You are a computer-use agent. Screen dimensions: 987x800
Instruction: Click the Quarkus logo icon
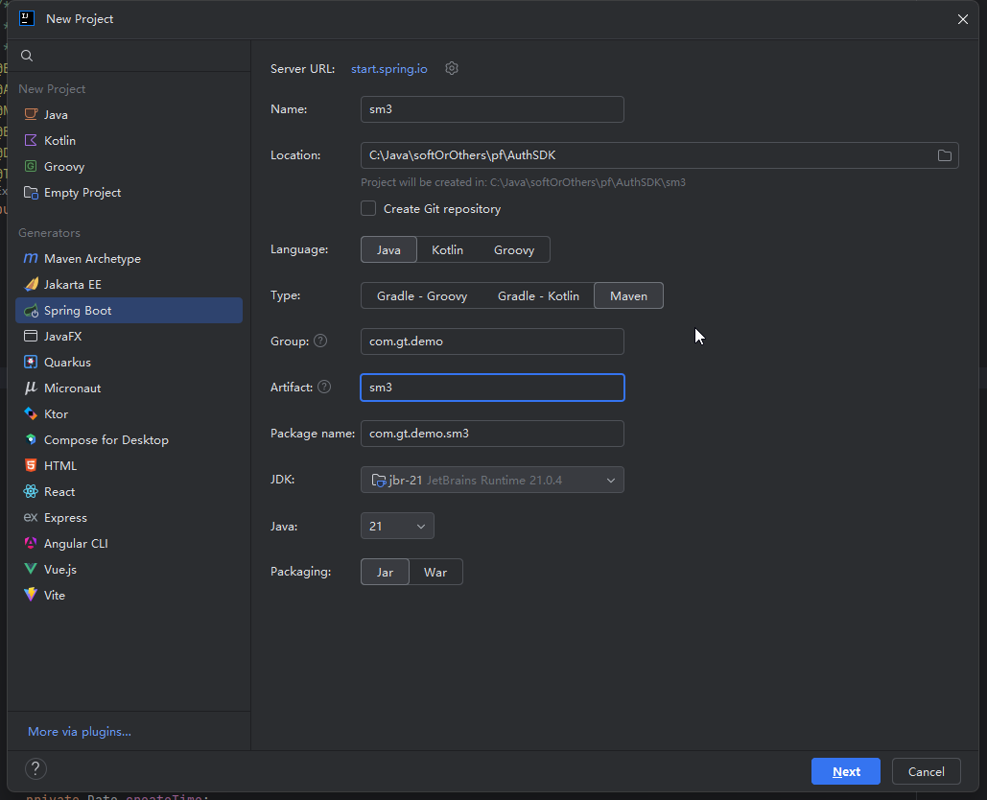(x=31, y=362)
